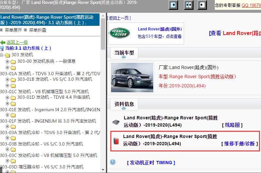Expand node below 303-01E Ingenium I4 entry
261x173 pixels.
pyautogui.click(x=7, y=115)
